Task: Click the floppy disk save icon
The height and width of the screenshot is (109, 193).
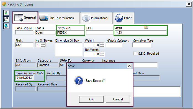Action: click(x=6, y=19)
